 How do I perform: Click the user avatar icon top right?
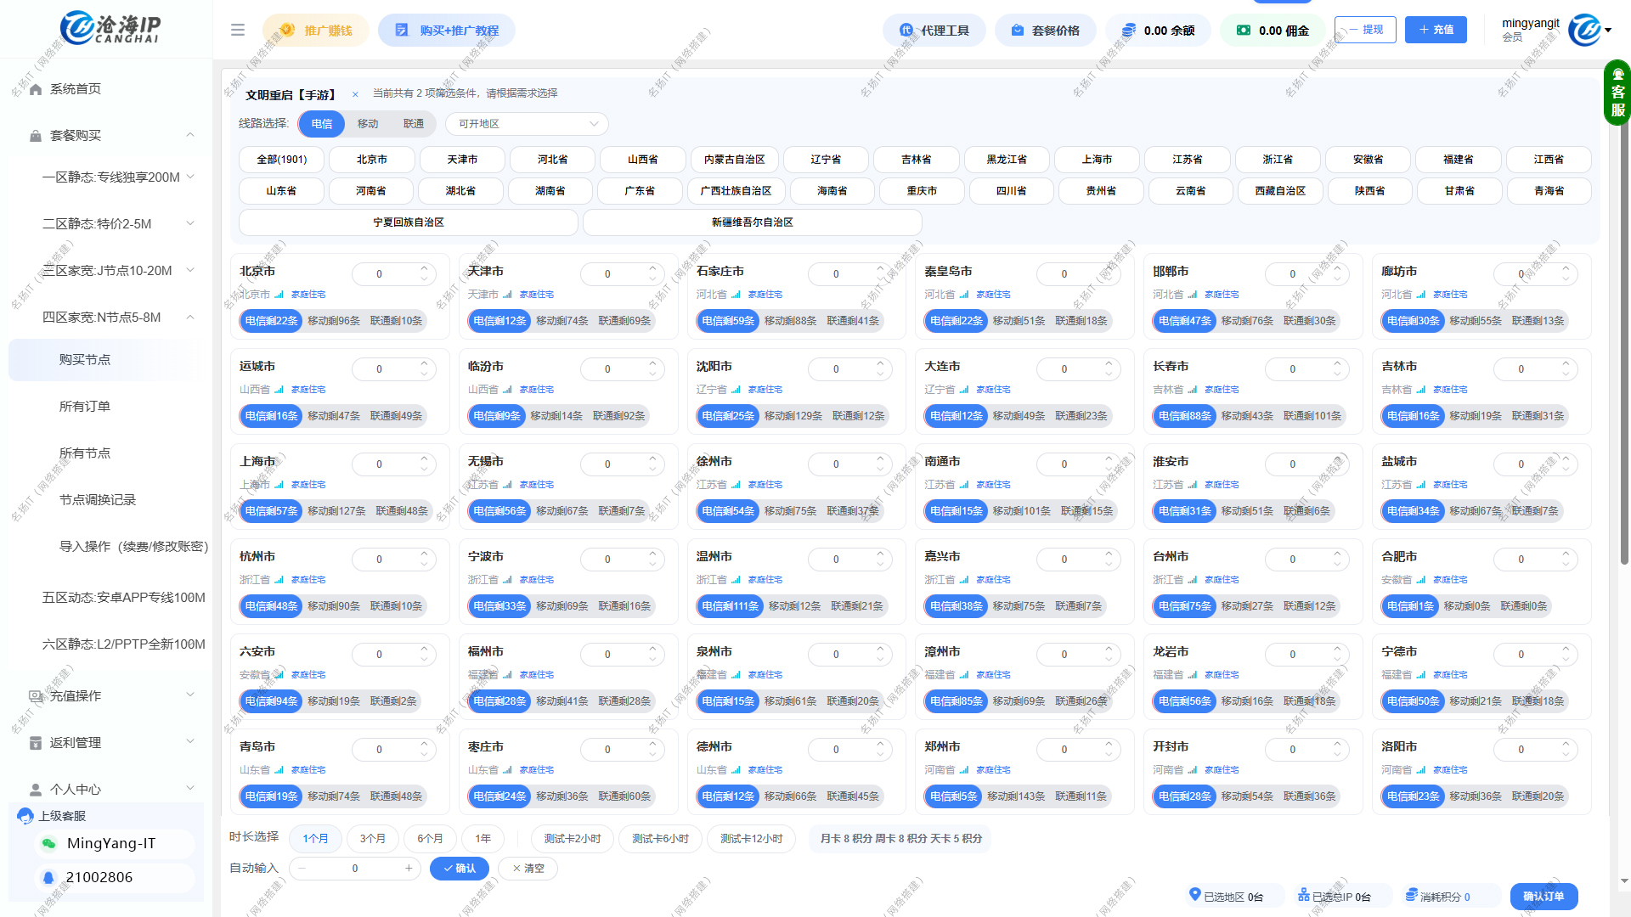(x=1583, y=30)
